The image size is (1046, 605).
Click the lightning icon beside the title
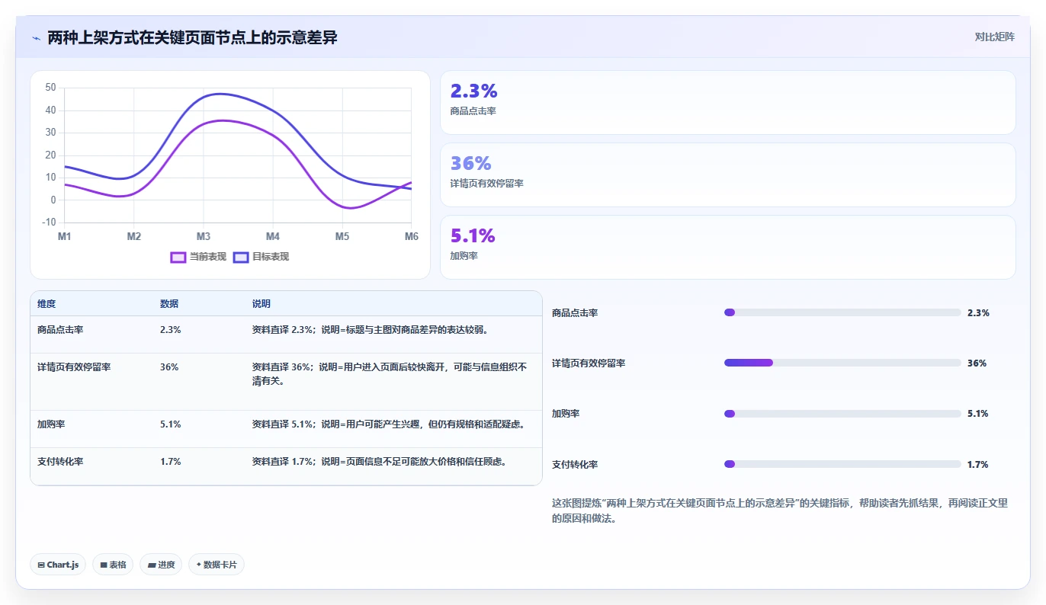(x=36, y=38)
